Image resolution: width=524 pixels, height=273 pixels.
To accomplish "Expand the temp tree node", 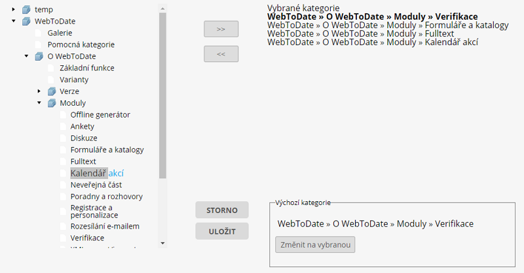I will pyautogui.click(x=14, y=10).
